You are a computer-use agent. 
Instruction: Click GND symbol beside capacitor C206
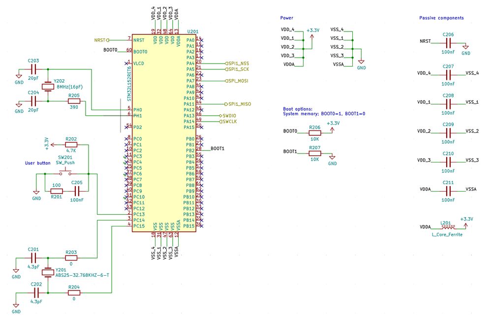click(465, 48)
